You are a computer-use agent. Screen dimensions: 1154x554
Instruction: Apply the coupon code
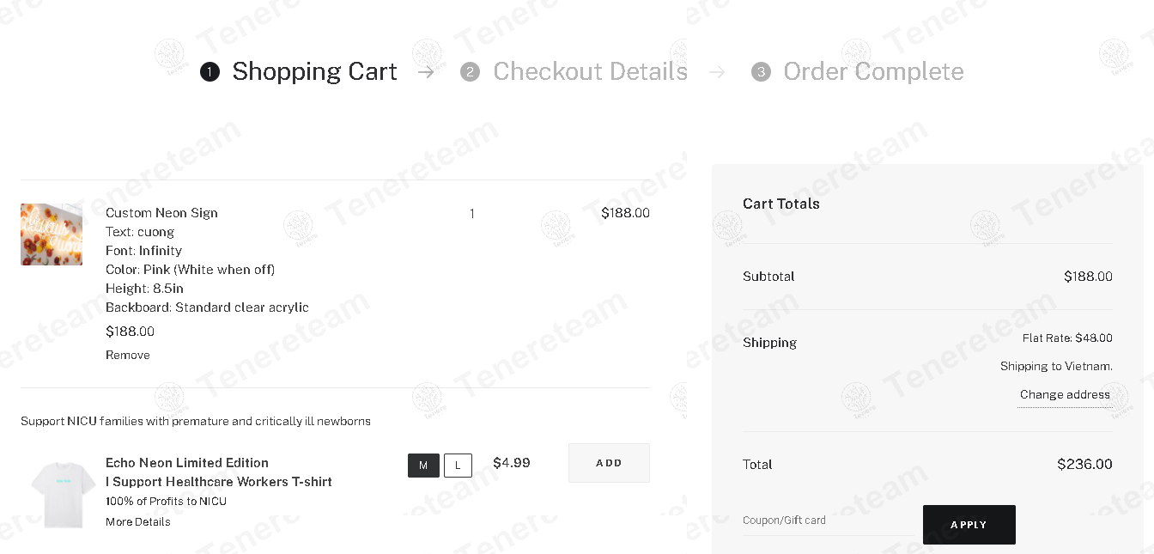pos(969,525)
